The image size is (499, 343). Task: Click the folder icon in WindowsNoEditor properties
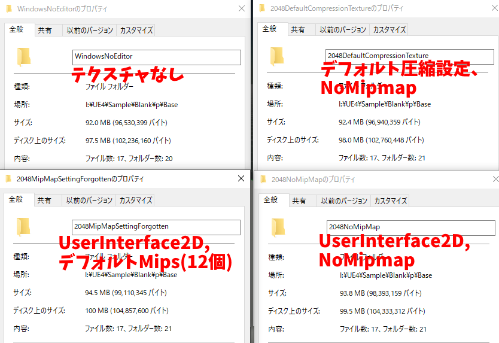click(x=23, y=57)
